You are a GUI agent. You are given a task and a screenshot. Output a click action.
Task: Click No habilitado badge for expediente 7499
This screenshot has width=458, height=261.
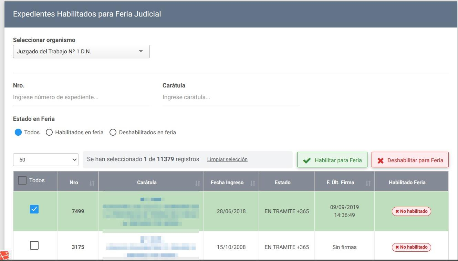pos(411,211)
